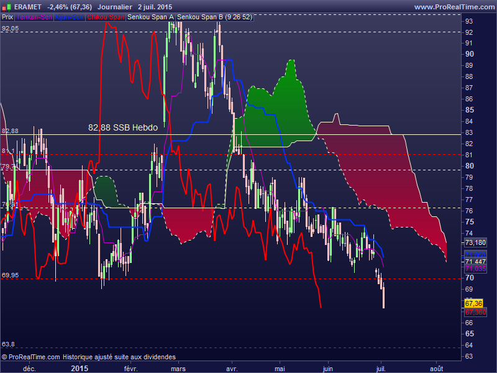Screen dimensions: 497x373
Task: Click the bold 90 tick on price axis
Action: [469, 54]
